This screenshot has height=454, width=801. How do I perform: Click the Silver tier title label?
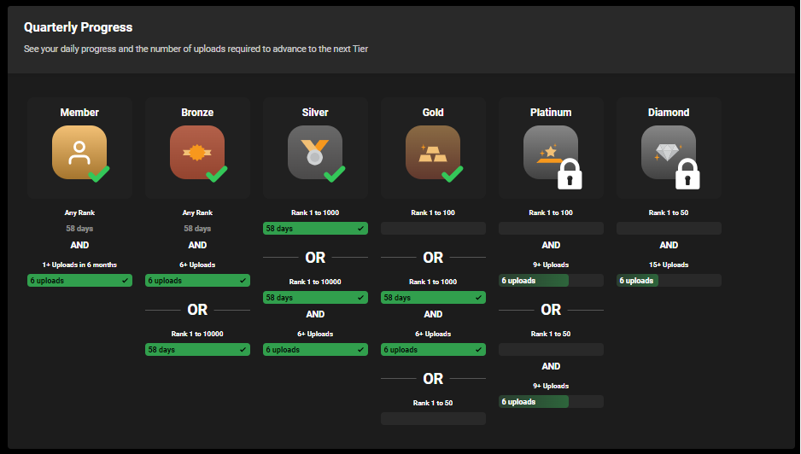[315, 113]
